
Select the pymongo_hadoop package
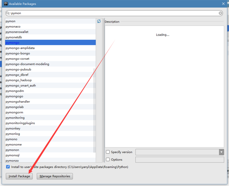pyautogui.click(x=50, y=80)
